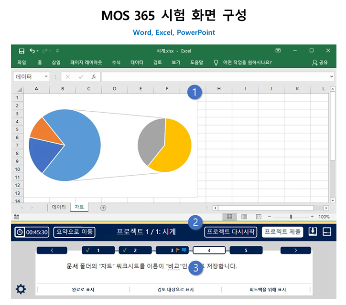Click the formula confirm checkmark icon
Viewport: 346px width, 305px height.
(x=81, y=77)
